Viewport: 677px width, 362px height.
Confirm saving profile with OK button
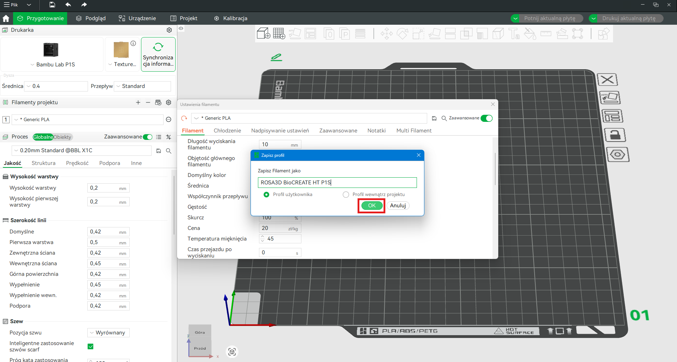point(372,206)
